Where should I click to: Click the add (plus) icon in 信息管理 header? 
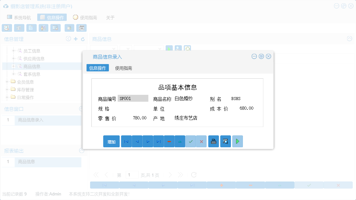[x=75, y=39]
